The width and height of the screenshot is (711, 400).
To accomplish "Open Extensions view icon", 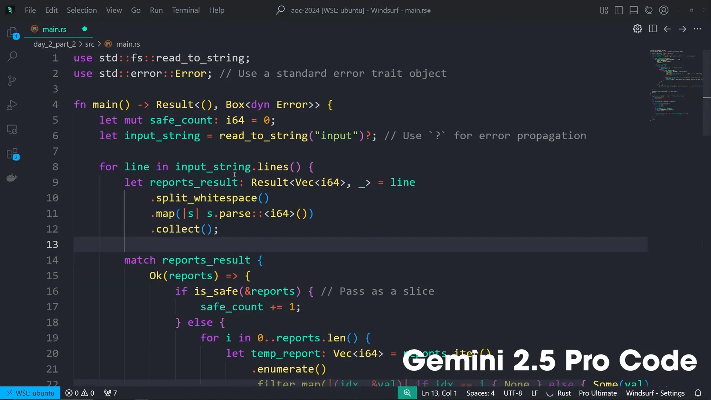I will (12, 154).
